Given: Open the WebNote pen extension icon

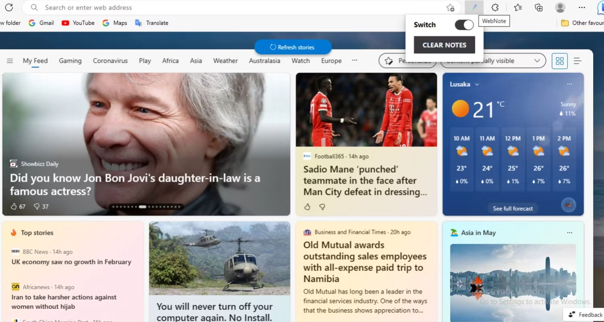Looking at the screenshot, I should pyautogui.click(x=474, y=7).
